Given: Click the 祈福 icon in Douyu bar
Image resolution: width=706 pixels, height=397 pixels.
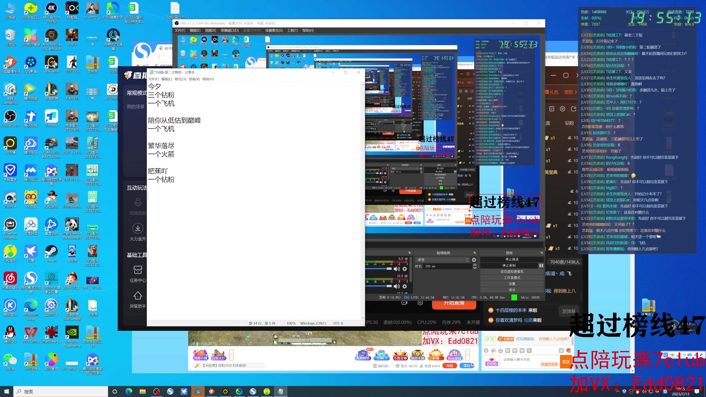Looking at the screenshot, I should (436, 355).
